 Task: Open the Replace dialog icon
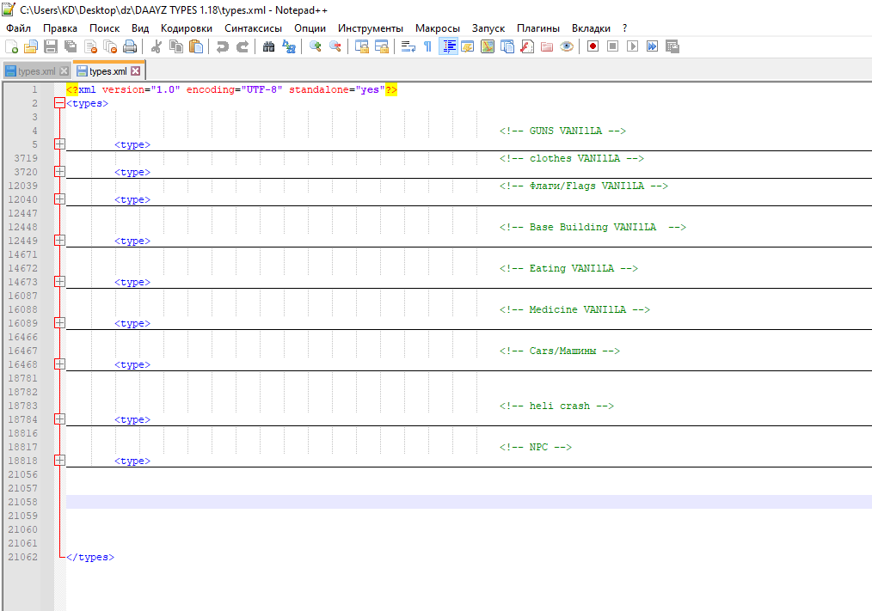289,46
